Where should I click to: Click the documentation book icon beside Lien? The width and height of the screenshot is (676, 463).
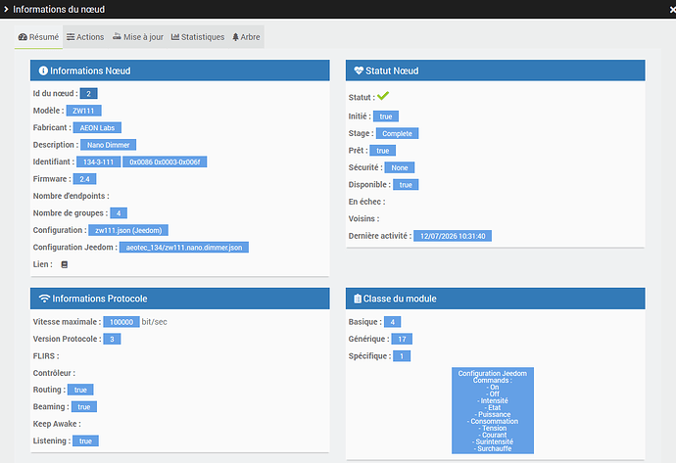pos(65,264)
